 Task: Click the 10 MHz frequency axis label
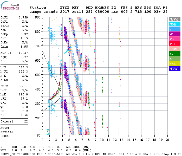tap(102, 140)
